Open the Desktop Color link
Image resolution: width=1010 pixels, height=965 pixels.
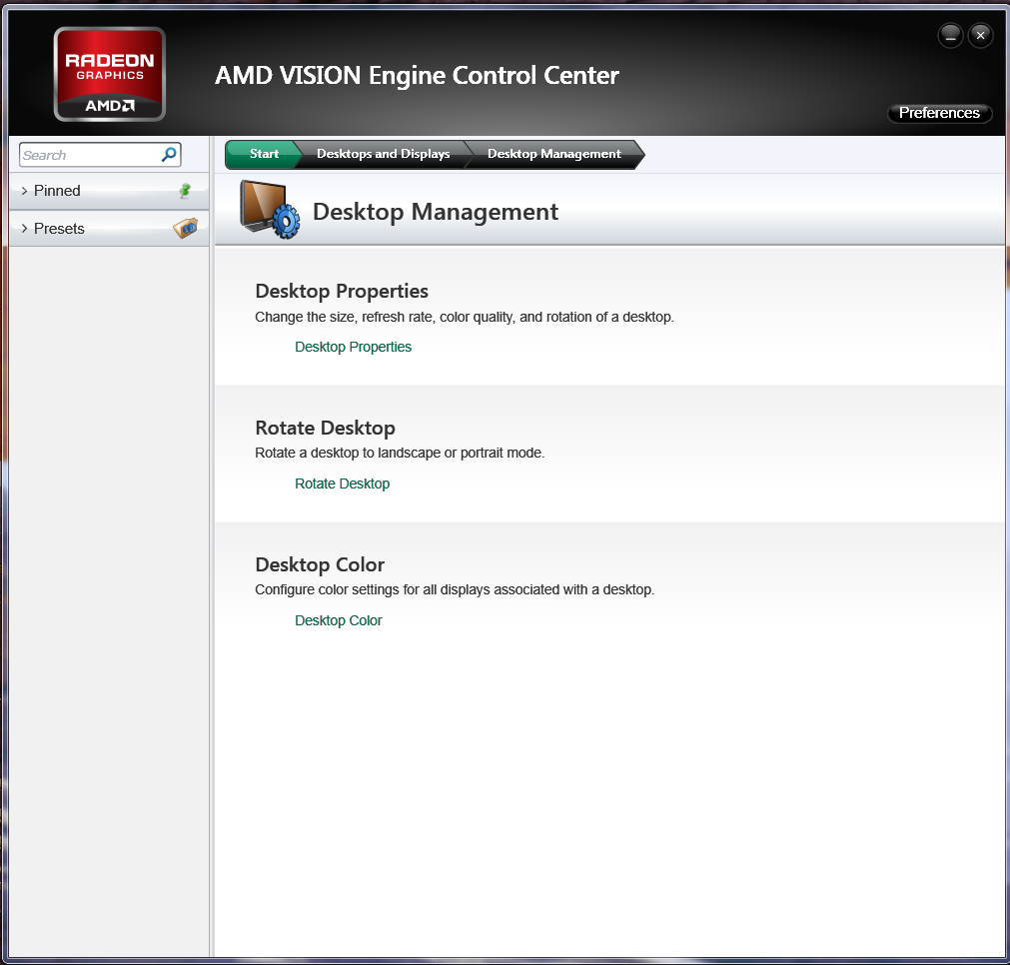point(339,620)
